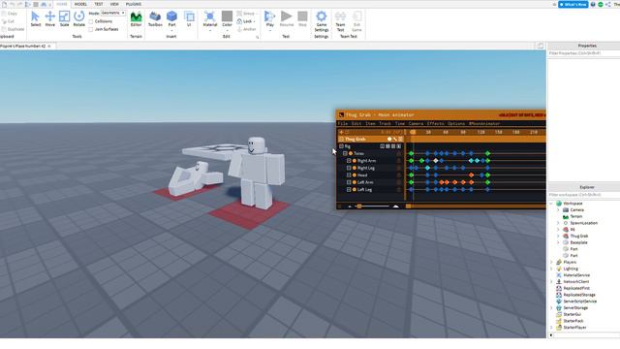Click the What's New button

573,4
